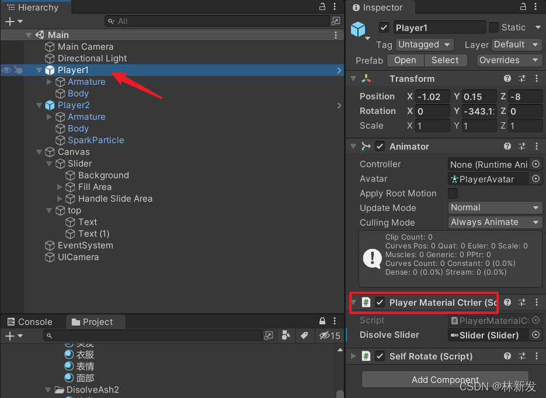Screen dimensions: 546x398
Task: Open Update Mode dropdown
Action: point(495,207)
